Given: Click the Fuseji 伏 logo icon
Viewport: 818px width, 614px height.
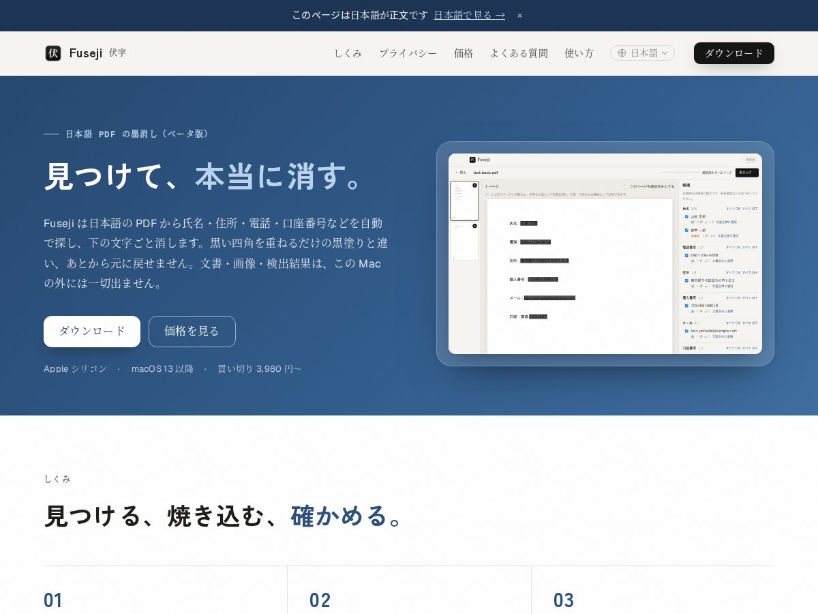Looking at the screenshot, I should [x=53, y=53].
